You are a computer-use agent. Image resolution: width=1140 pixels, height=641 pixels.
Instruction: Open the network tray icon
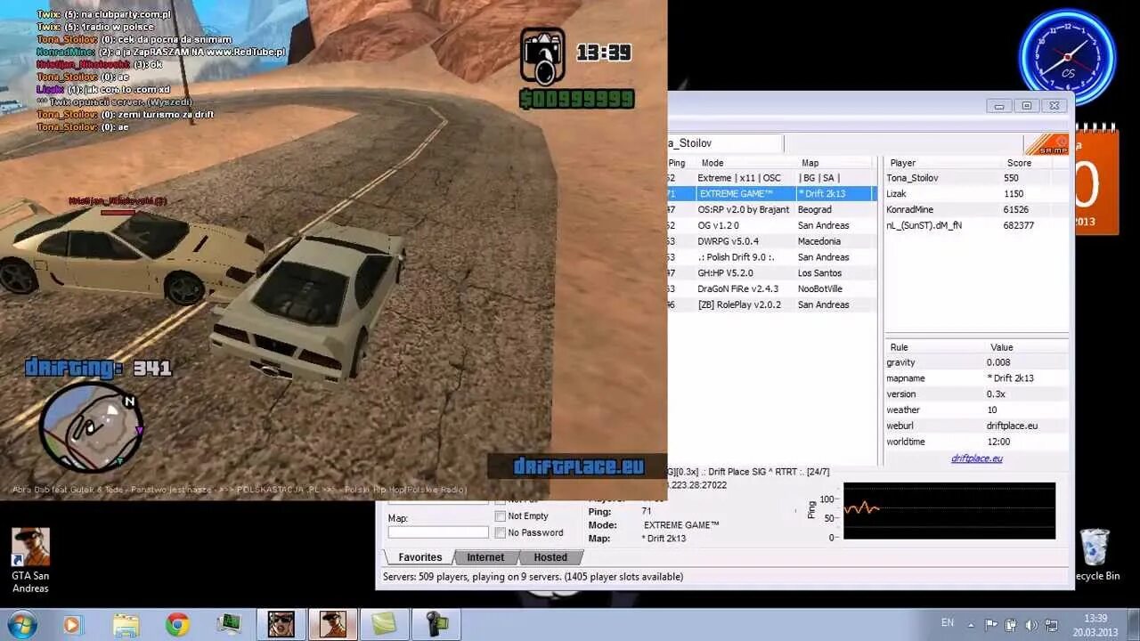pyautogui.click(x=1051, y=624)
